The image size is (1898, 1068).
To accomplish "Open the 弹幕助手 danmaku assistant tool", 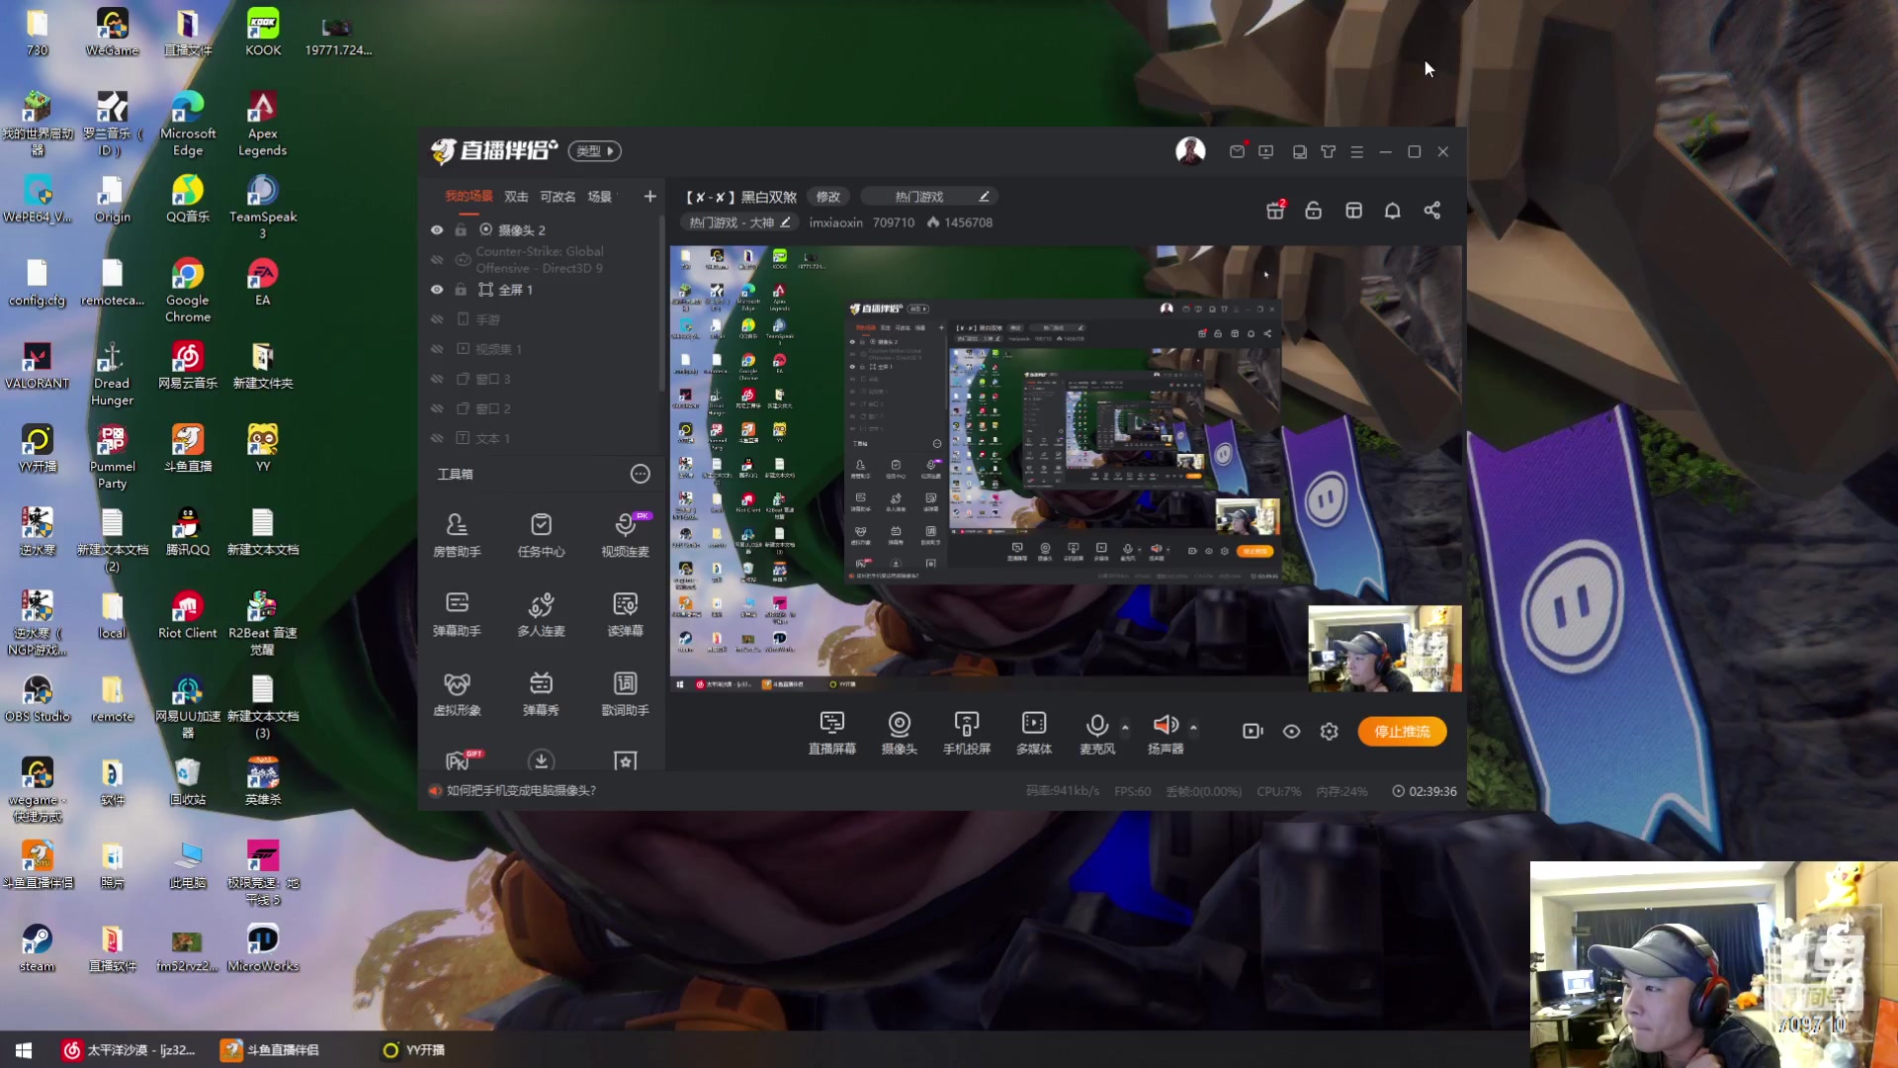I will pos(457,611).
